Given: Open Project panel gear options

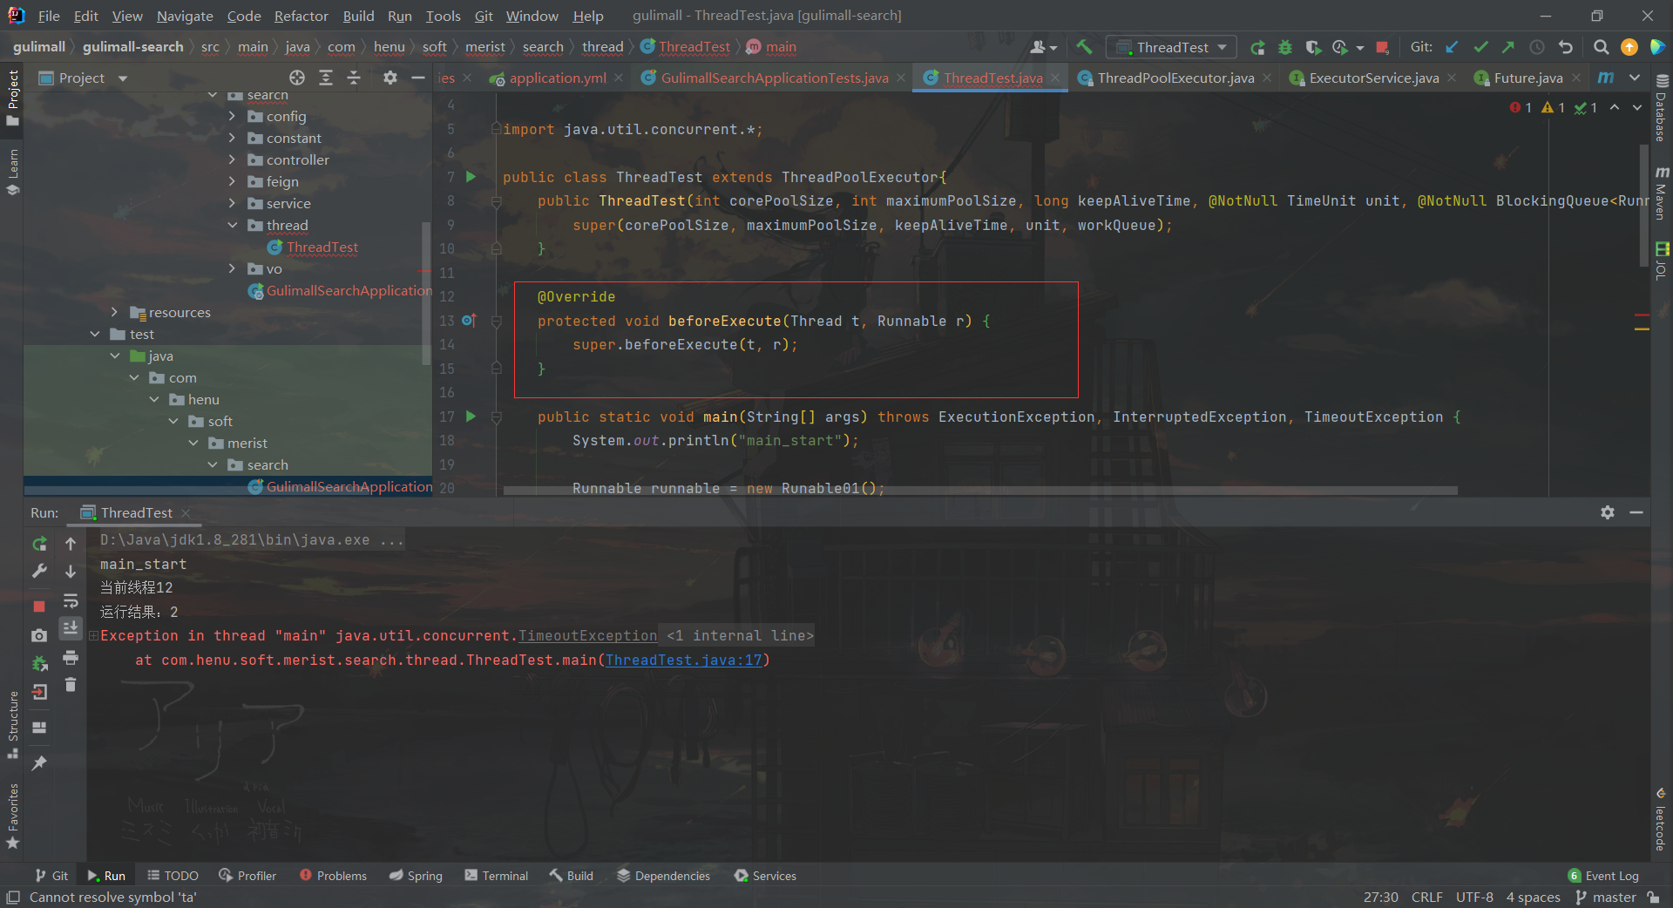Looking at the screenshot, I should coord(390,78).
